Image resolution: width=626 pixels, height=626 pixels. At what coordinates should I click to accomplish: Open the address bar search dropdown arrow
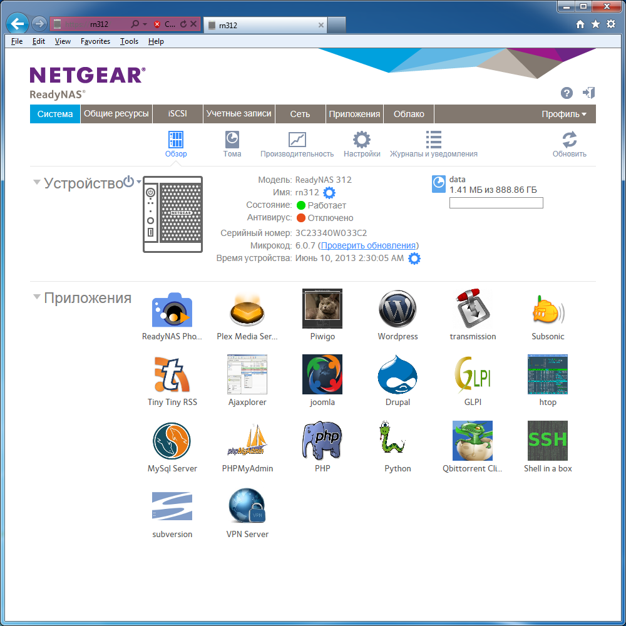[145, 24]
